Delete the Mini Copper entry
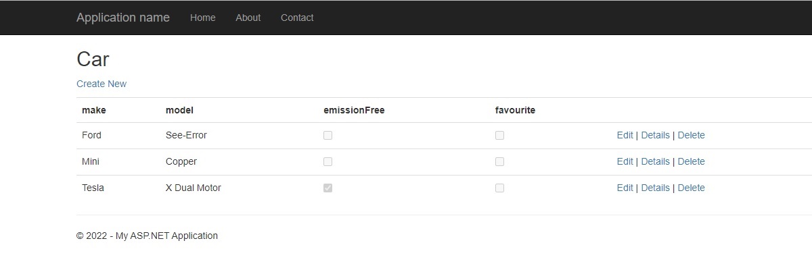 pyautogui.click(x=691, y=161)
